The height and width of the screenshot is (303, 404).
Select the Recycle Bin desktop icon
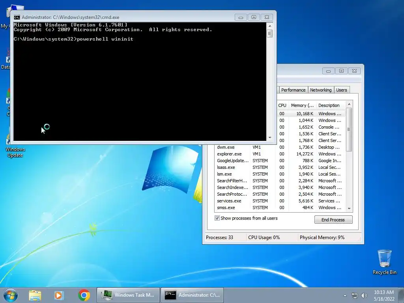click(384, 262)
